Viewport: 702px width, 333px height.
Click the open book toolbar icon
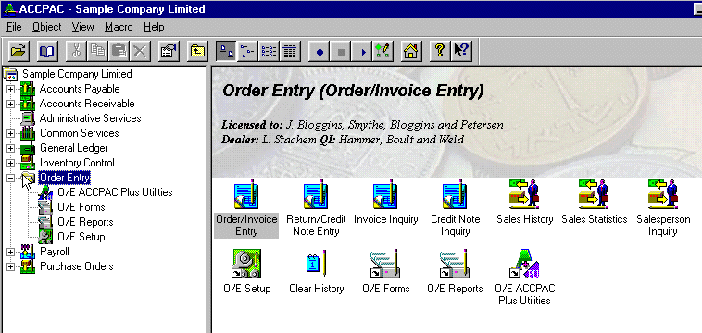click(x=46, y=51)
